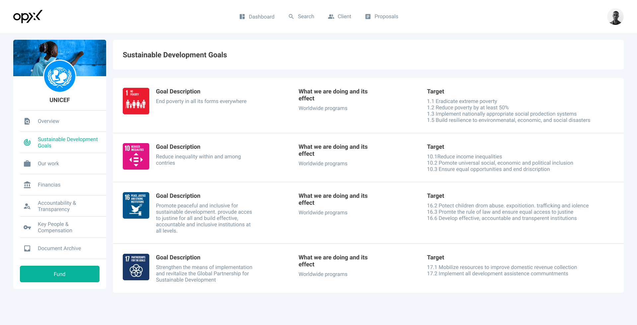Select Sustainable Development Goals sidebar item
The image size is (637, 325).
tap(63, 142)
